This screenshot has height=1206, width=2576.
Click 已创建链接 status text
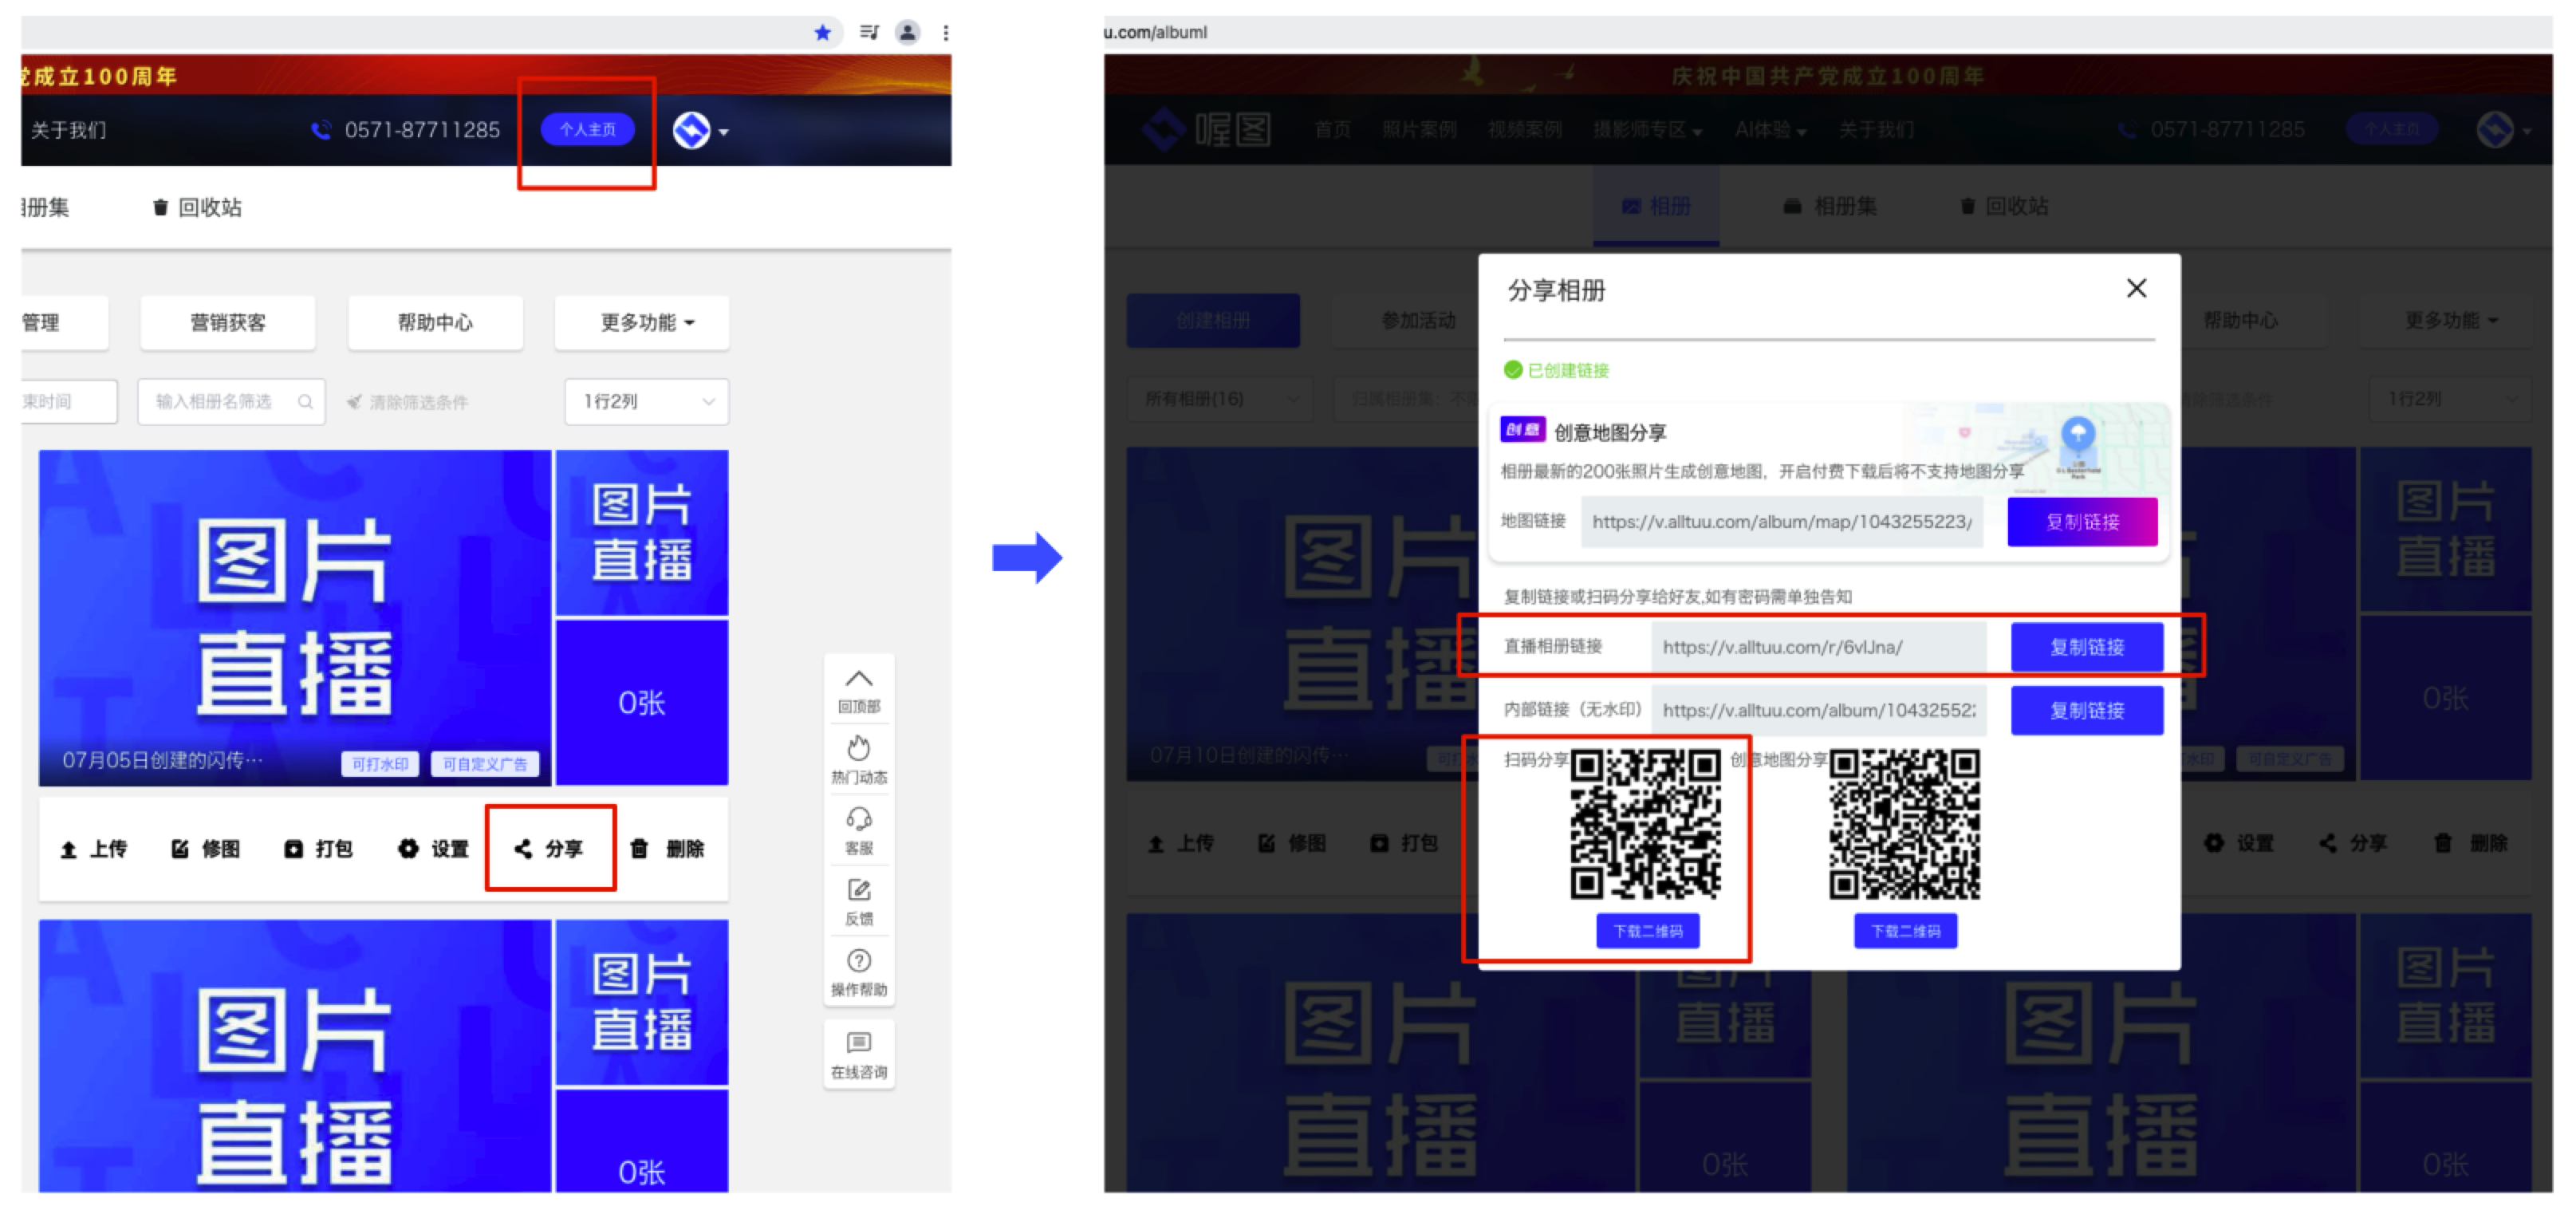click(1557, 370)
